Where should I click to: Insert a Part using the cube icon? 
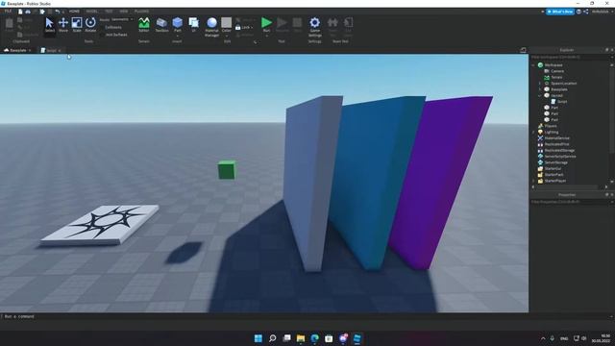[x=177, y=22]
